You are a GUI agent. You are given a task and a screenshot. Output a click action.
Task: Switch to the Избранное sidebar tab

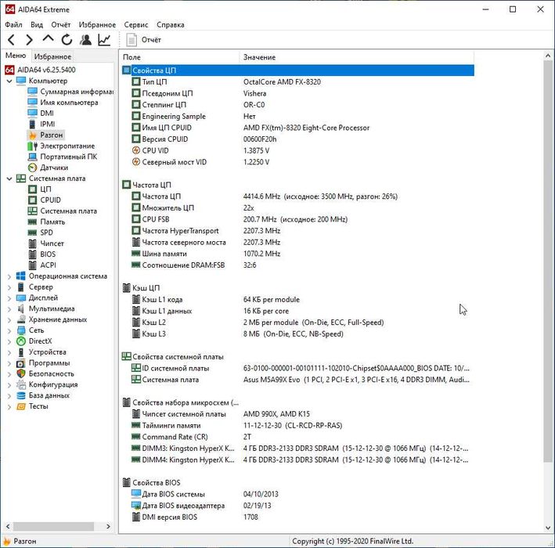[x=52, y=56]
